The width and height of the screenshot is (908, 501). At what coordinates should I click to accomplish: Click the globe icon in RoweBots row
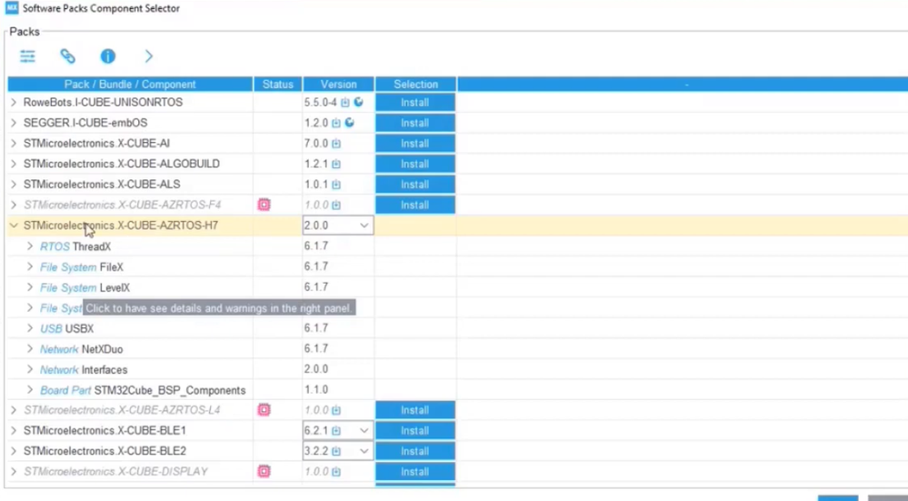pos(358,102)
